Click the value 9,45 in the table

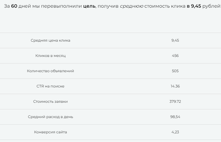coord(175,40)
